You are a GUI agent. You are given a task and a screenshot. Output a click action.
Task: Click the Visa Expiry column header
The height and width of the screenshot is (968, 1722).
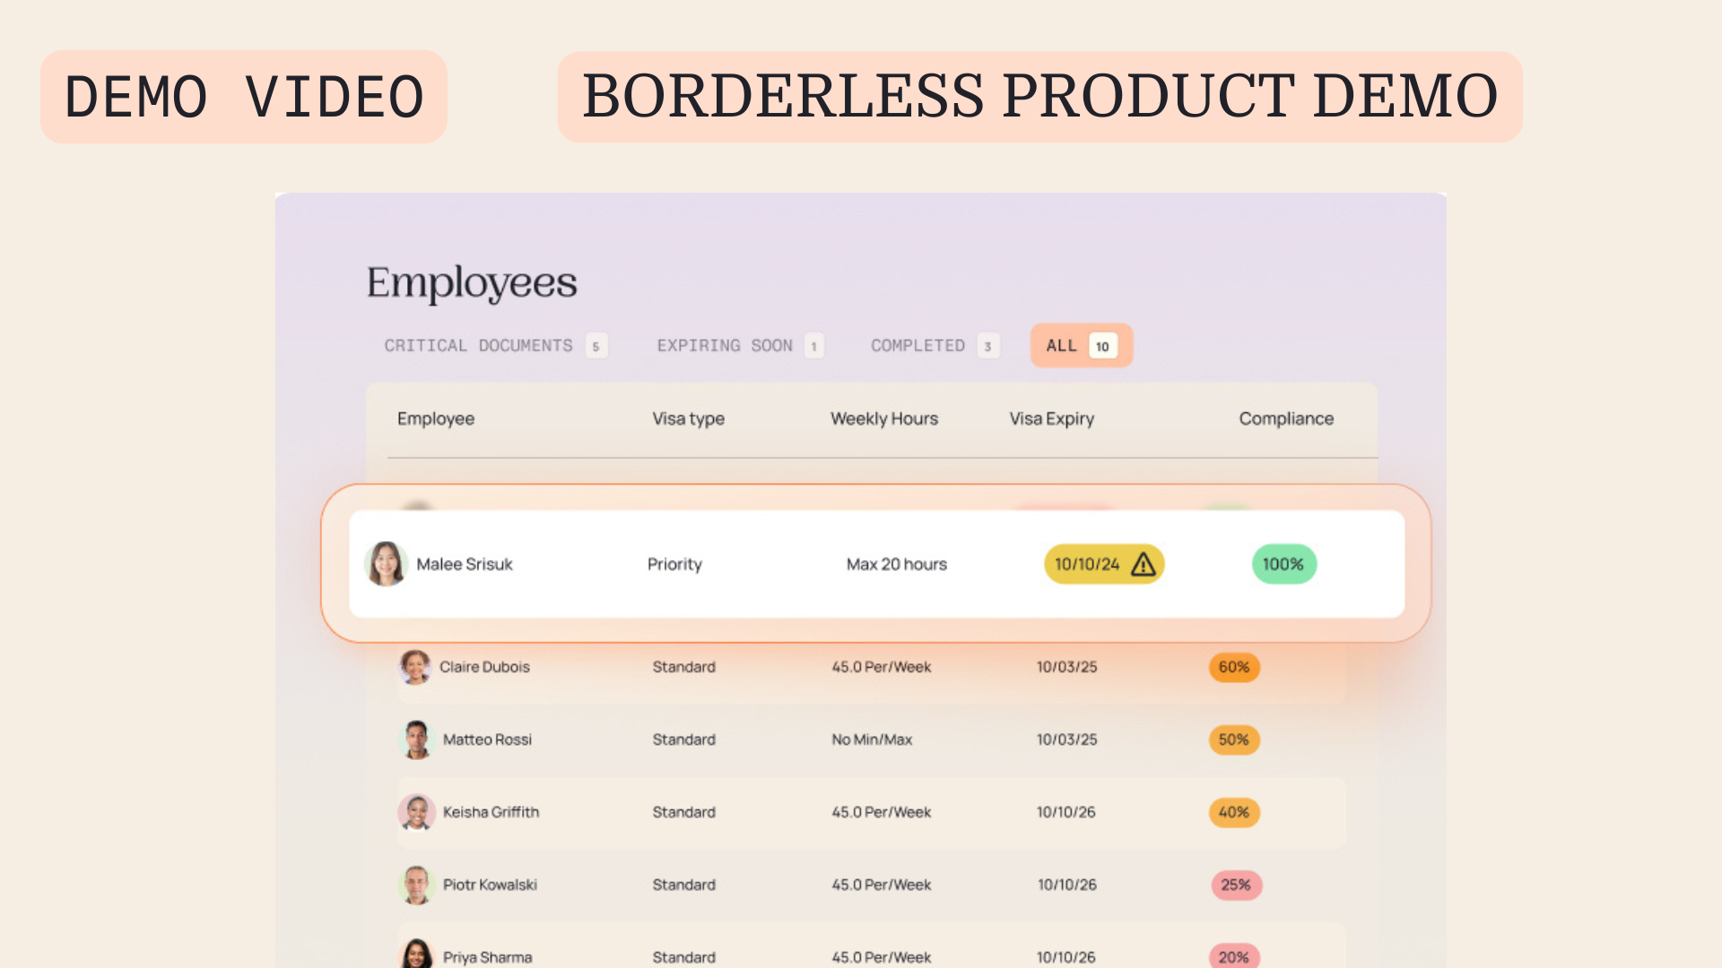pos(1051,419)
